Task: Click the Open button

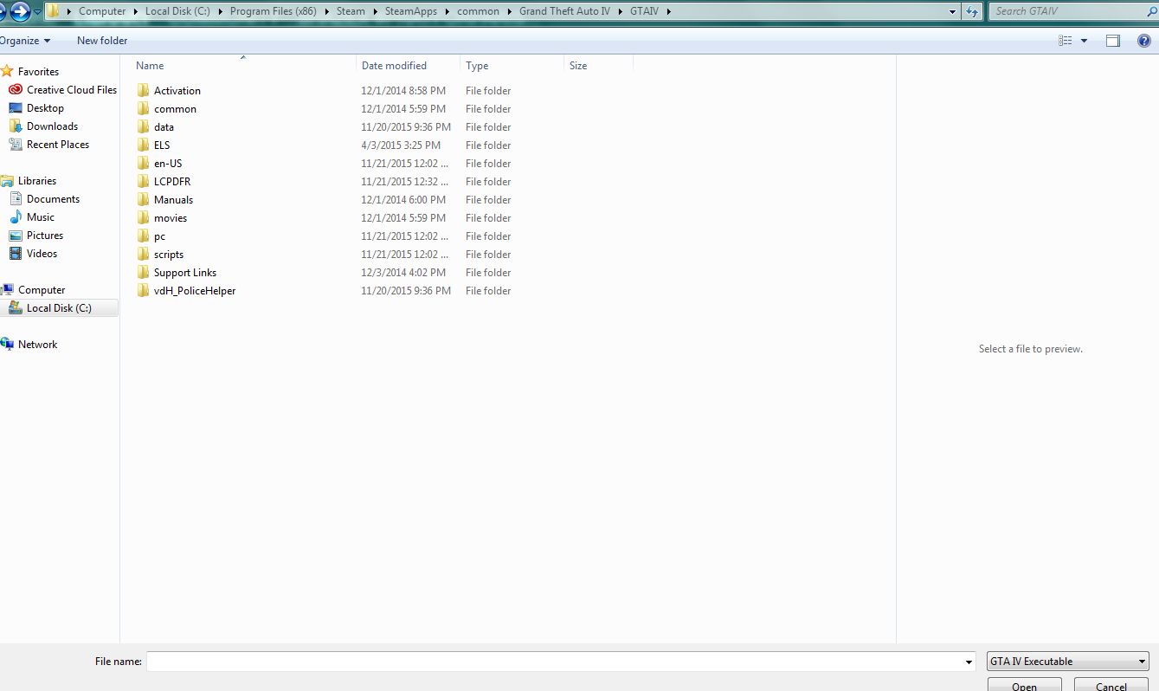Action: click(1024, 685)
